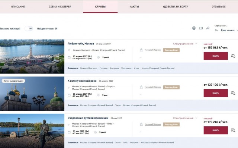Click map pin icon for Плёс route

click(68, 125)
